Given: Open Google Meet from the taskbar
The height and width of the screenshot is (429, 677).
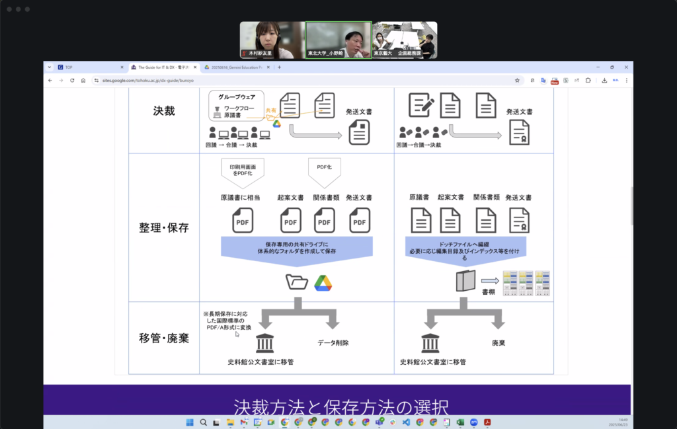Looking at the screenshot, I should click(x=271, y=422).
